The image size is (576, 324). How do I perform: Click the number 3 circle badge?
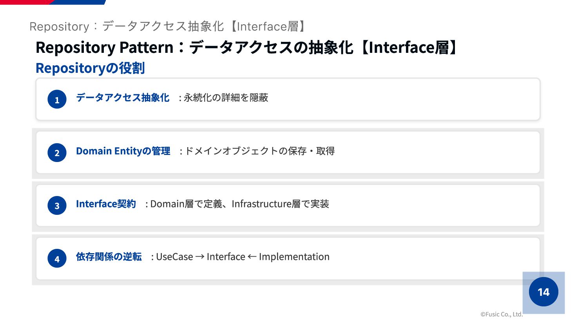(x=57, y=205)
